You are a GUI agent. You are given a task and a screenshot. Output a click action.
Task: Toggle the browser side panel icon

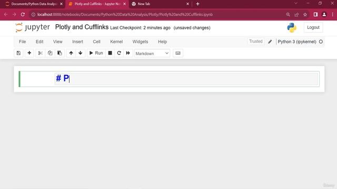[x=315, y=15]
